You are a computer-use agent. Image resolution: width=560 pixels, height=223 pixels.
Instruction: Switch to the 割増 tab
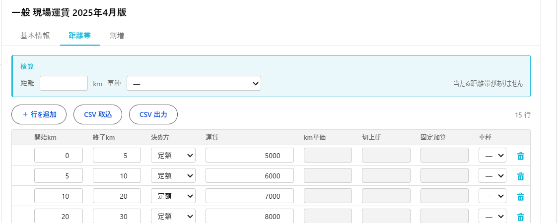117,36
